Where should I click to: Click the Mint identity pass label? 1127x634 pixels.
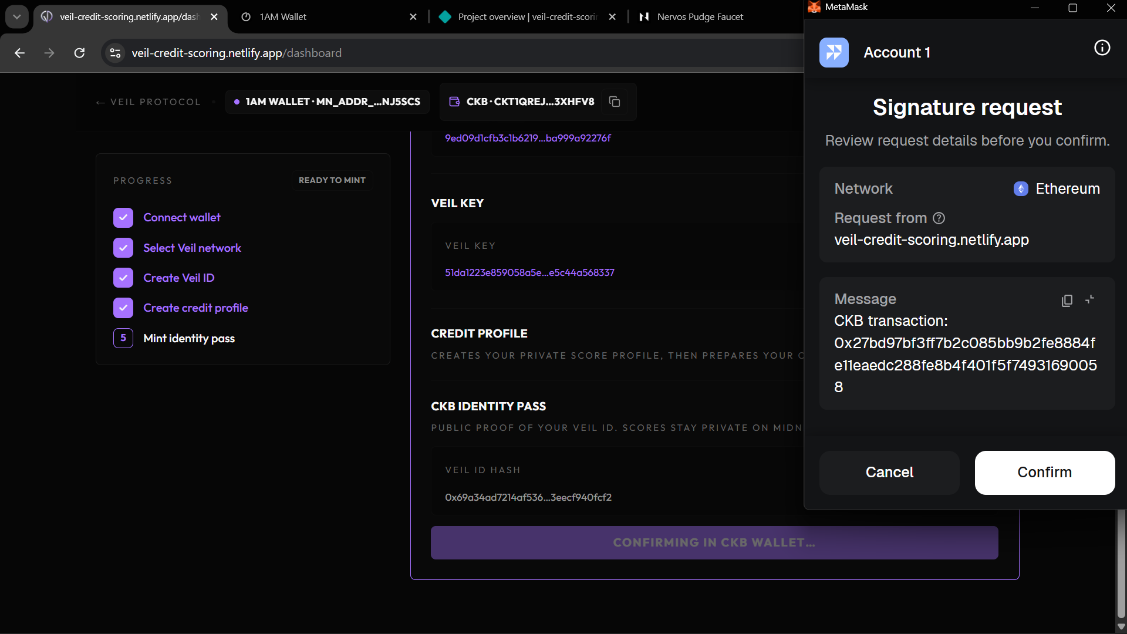click(x=189, y=338)
